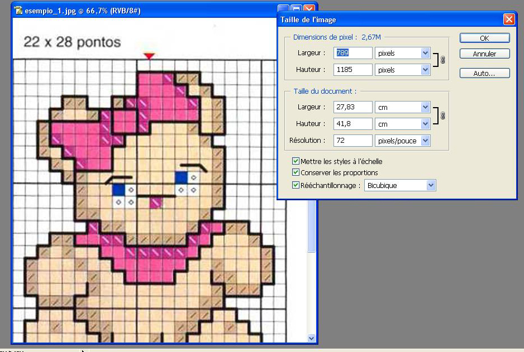Click the pixel dimensions chain link icon

point(442,61)
